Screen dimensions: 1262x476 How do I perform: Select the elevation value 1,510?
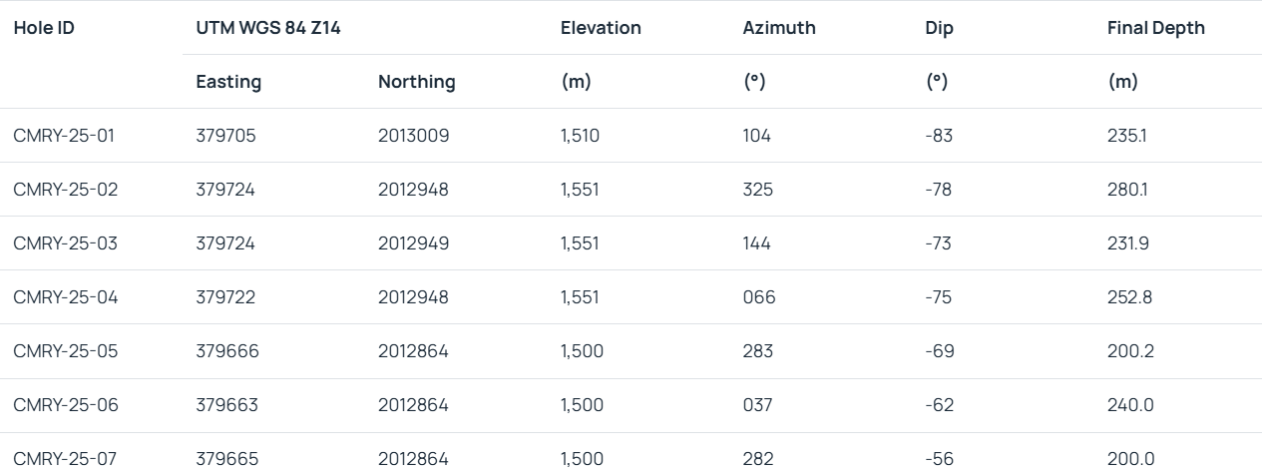580,136
